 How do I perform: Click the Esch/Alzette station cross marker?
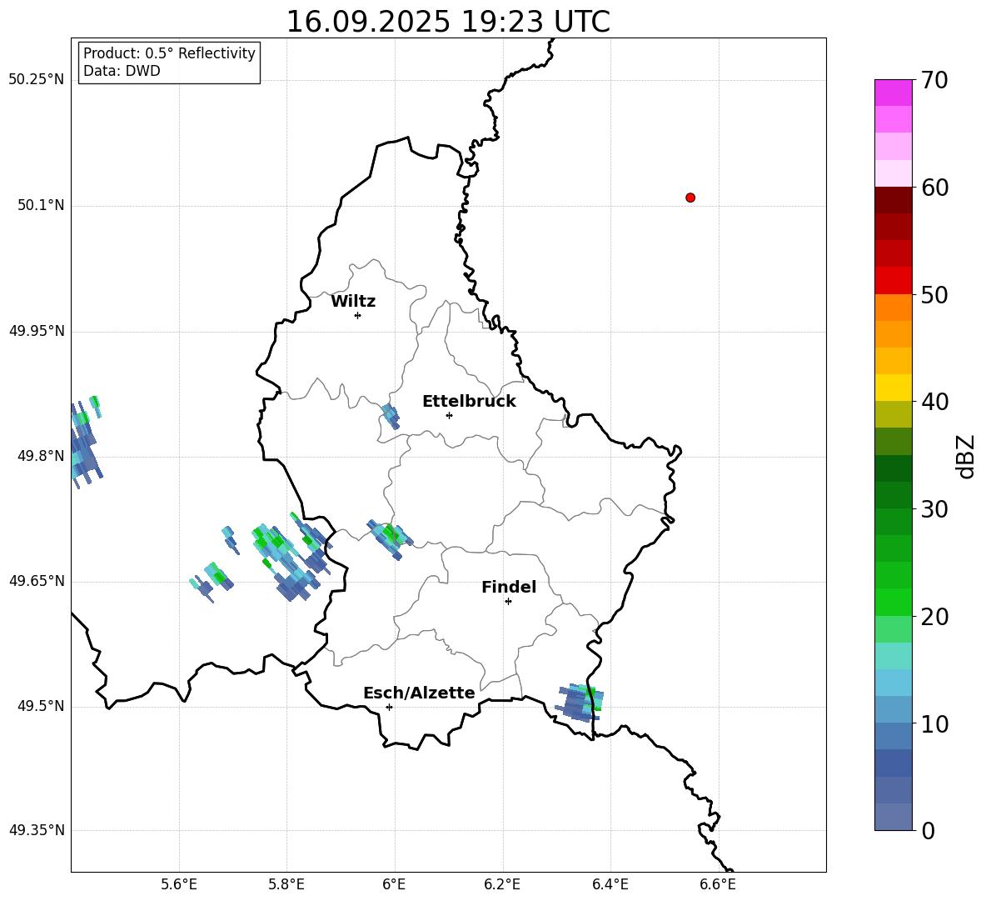click(389, 707)
